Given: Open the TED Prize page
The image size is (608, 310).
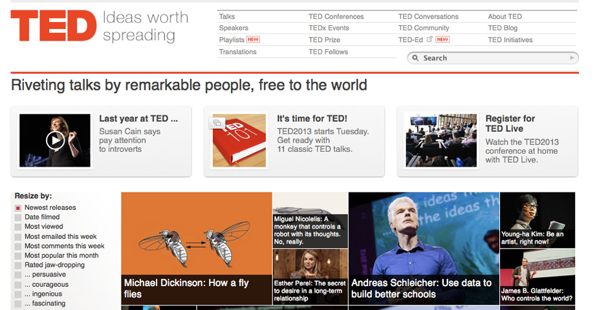Looking at the screenshot, I should [x=324, y=39].
